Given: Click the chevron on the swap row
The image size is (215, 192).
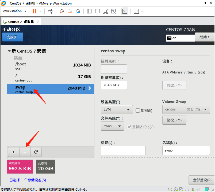Looking at the screenshot, I should pyautogui.click(x=90, y=88).
